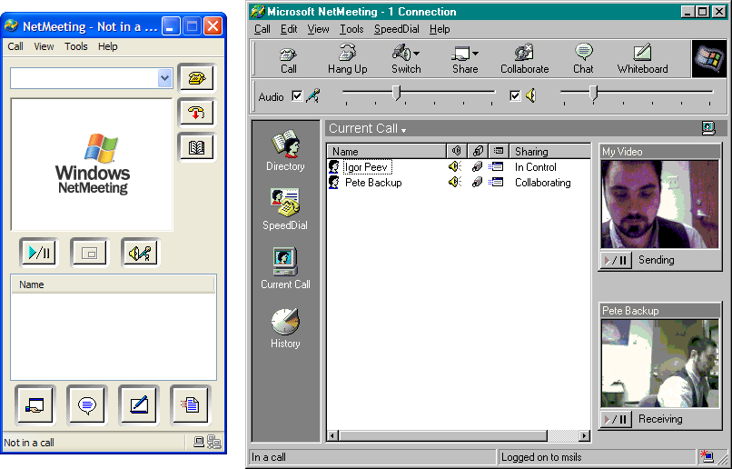
Task: Select Pete Backup in the call list
Action: pos(373,183)
